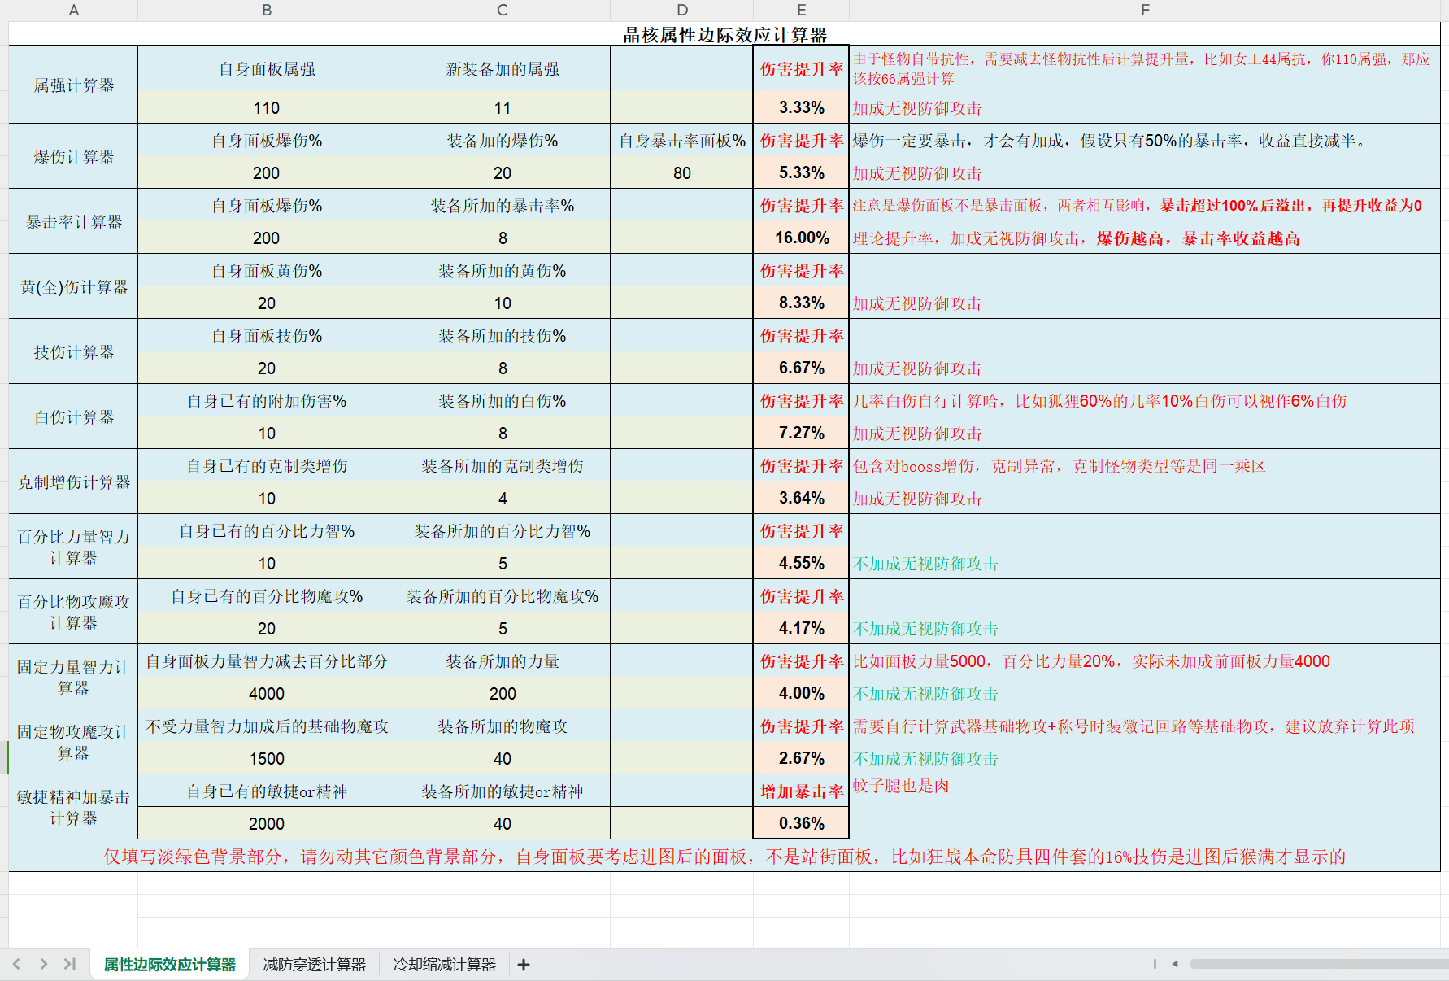Select column C header

click(x=502, y=10)
